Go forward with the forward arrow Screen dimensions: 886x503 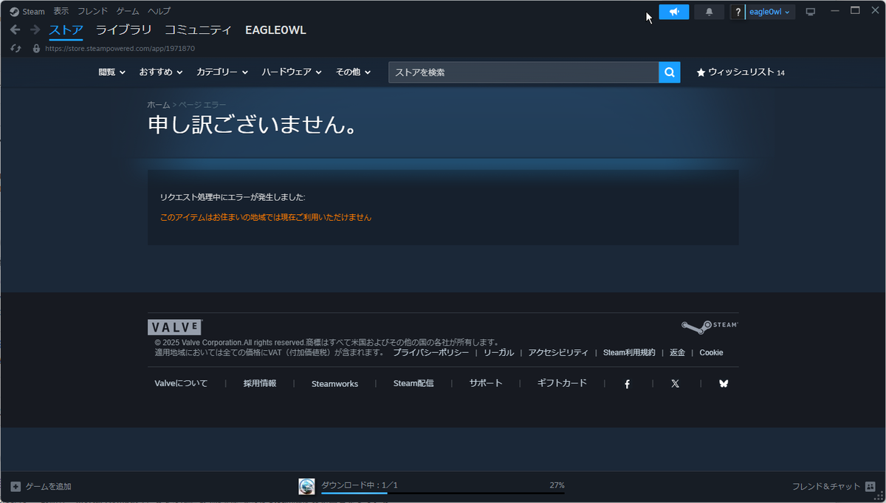click(x=35, y=30)
